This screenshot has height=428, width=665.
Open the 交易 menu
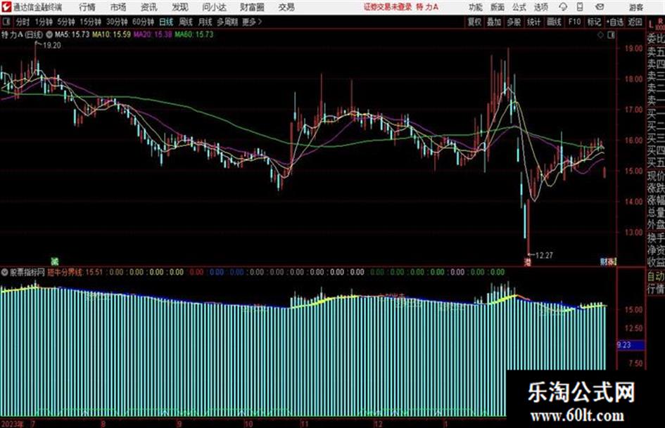click(286, 7)
